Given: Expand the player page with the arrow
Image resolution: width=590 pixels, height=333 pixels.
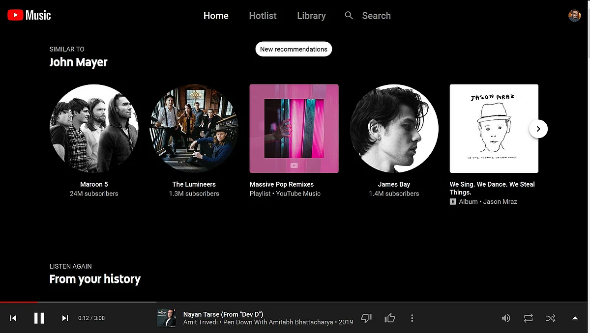Looking at the screenshot, I should 575,318.
